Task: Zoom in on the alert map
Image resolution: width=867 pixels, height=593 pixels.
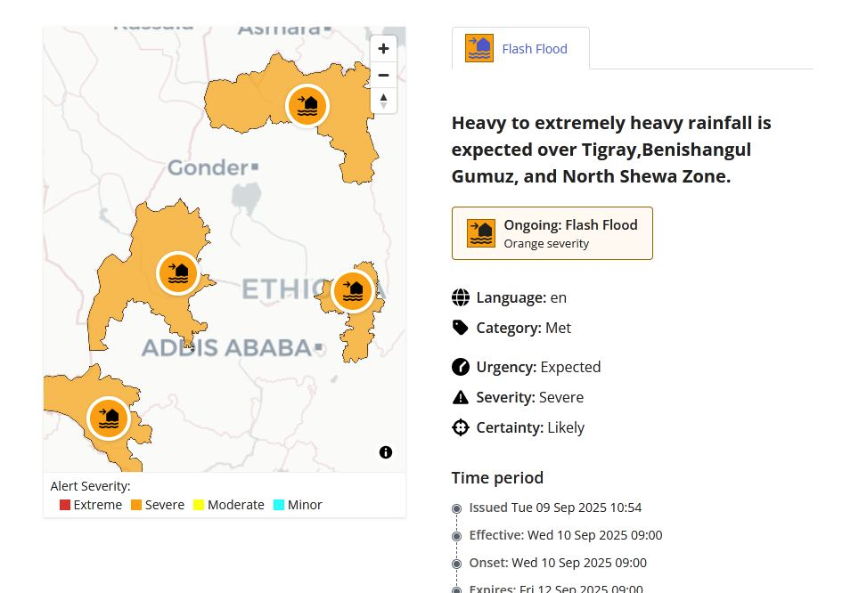Action: click(383, 49)
